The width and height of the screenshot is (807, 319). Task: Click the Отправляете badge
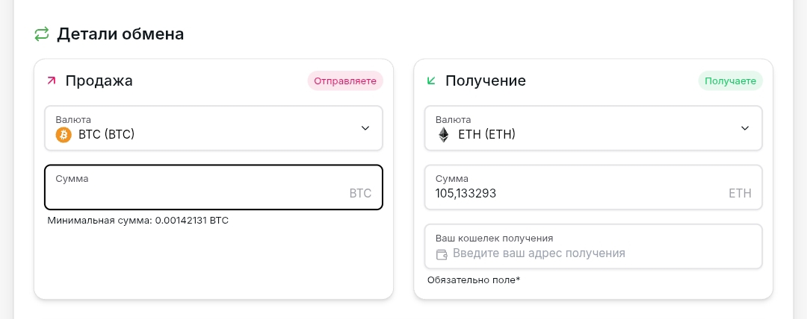click(344, 80)
